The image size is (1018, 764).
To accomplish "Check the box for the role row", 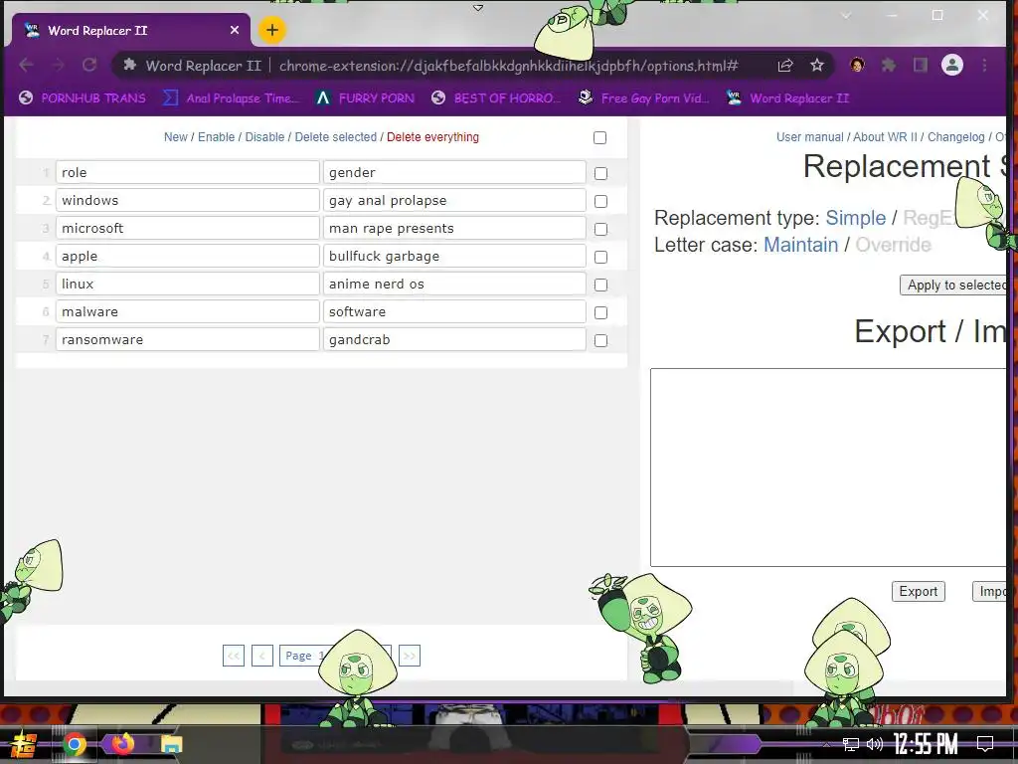I will click(x=601, y=173).
